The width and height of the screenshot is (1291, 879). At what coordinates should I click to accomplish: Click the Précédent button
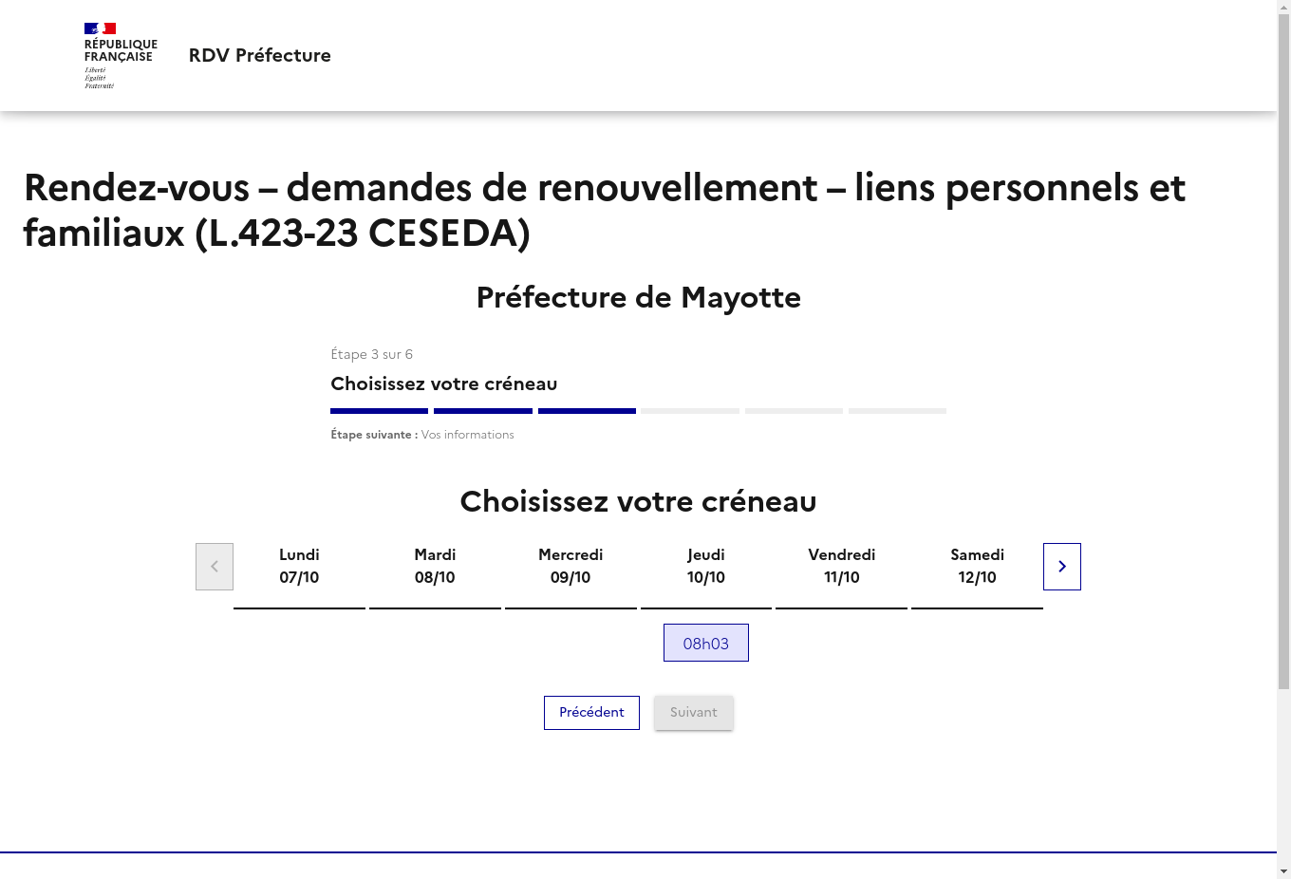point(591,713)
